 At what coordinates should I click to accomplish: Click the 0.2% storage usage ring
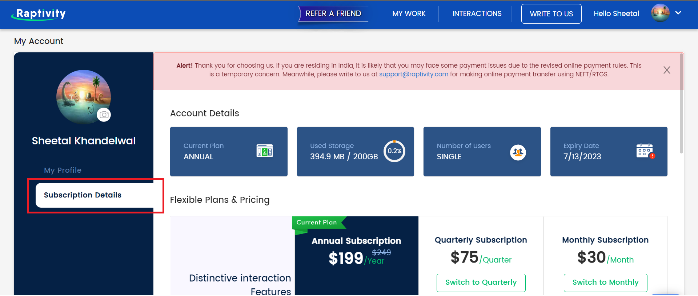tap(394, 151)
